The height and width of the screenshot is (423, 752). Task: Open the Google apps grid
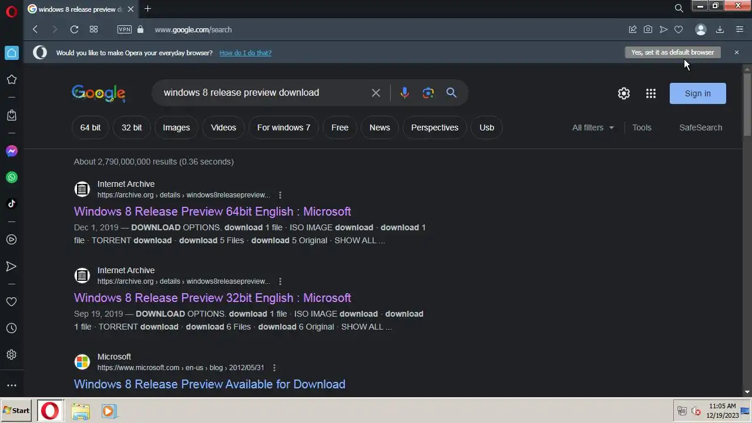pos(651,93)
